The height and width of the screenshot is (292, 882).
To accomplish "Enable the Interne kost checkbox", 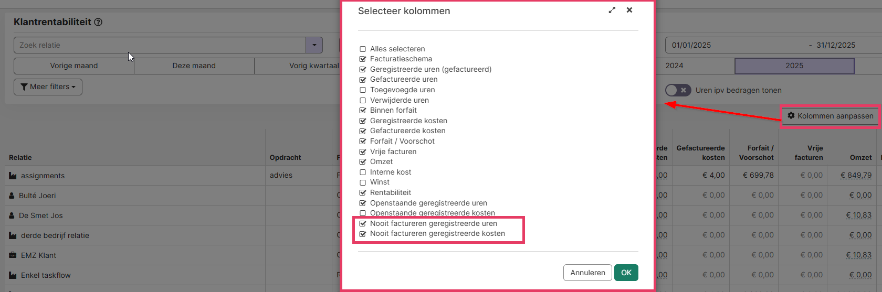I will tap(363, 172).
